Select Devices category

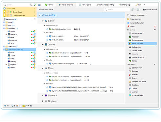133,61
